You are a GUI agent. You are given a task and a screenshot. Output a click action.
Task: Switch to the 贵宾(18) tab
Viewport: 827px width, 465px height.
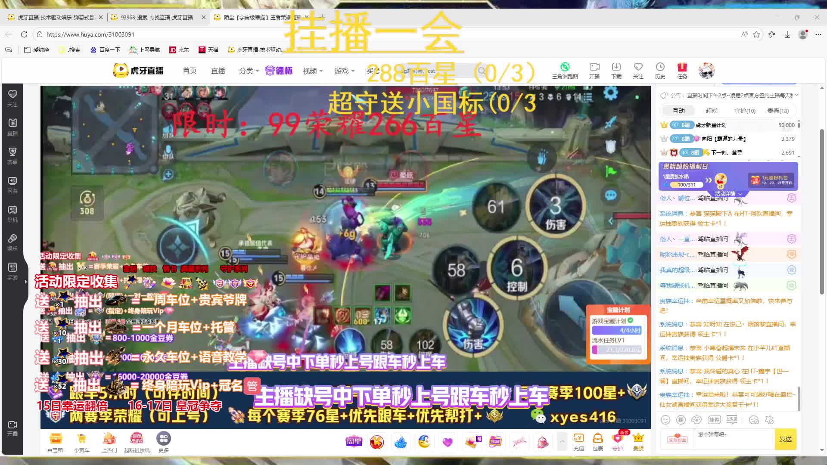pos(778,111)
